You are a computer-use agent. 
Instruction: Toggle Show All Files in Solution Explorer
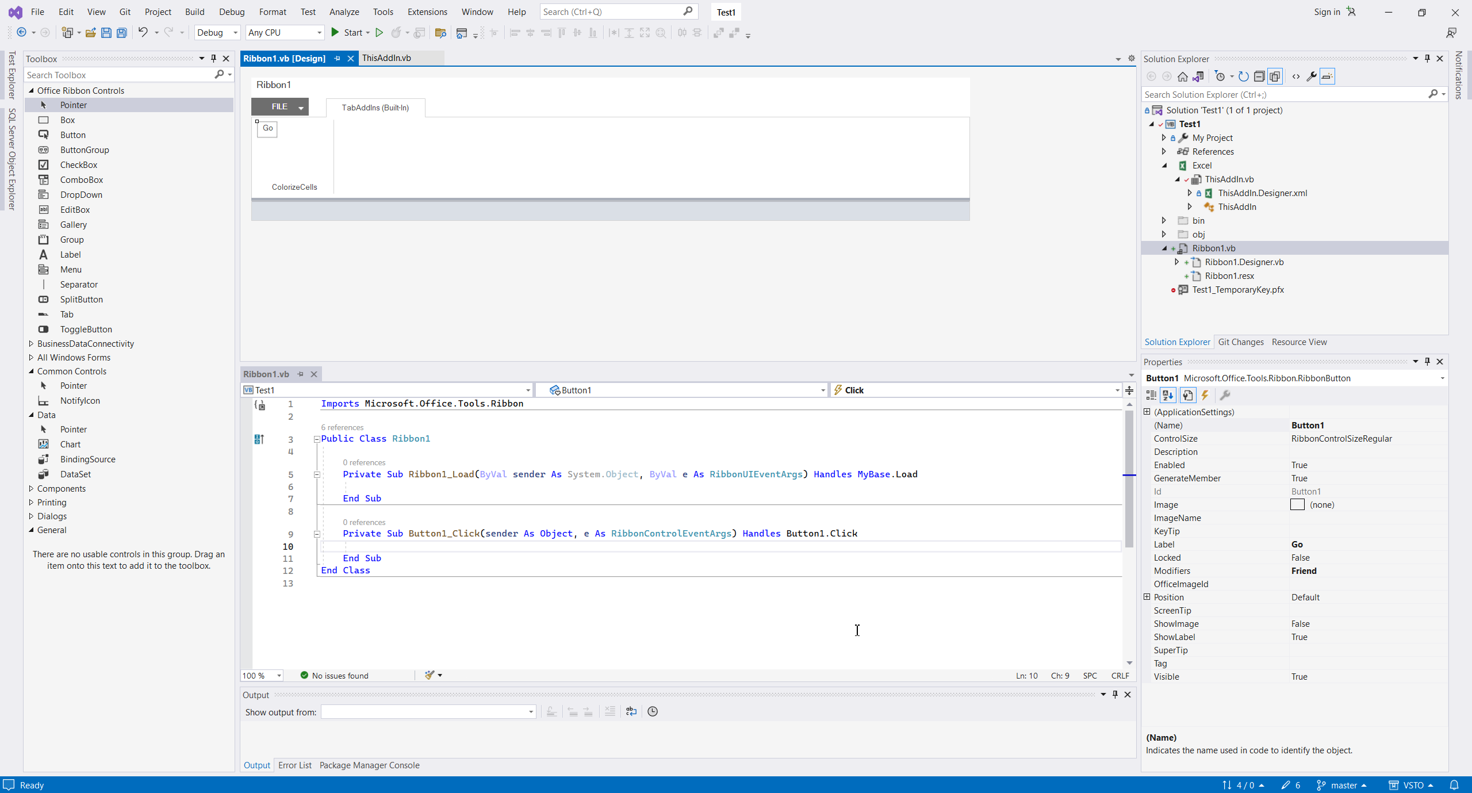pyautogui.click(x=1275, y=76)
